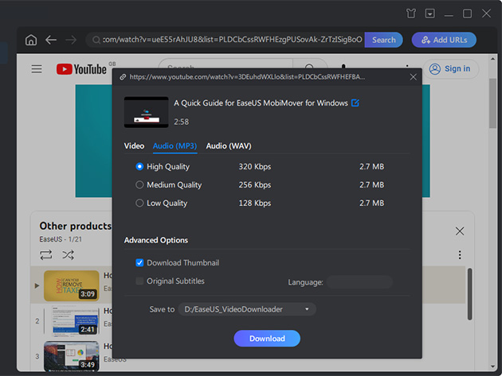Switch to the Audio (WAV) tab
Image resolution: width=502 pixels, height=376 pixels.
(229, 146)
